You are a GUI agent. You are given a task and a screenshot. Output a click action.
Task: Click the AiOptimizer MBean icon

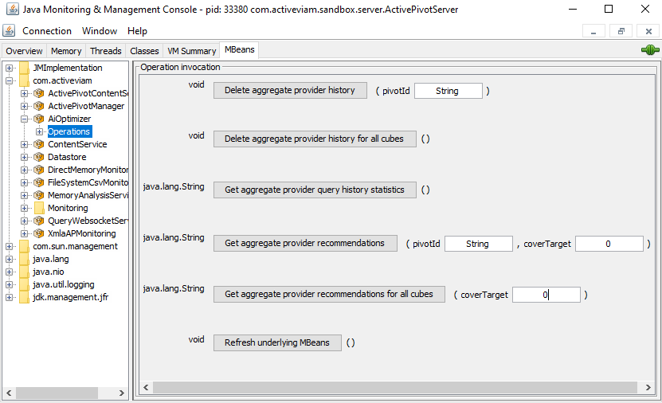coord(39,119)
